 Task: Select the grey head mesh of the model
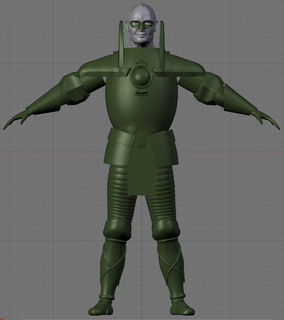click(x=142, y=25)
